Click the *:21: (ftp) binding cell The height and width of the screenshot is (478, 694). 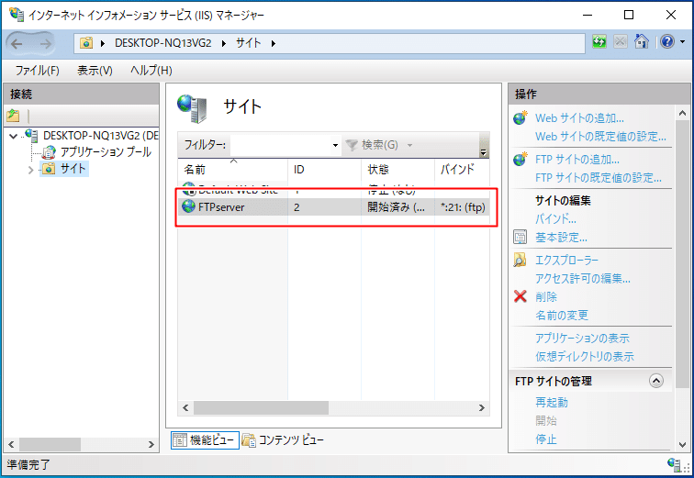tap(463, 207)
